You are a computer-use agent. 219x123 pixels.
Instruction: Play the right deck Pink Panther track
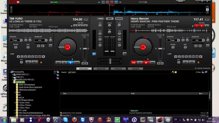point(146,63)
